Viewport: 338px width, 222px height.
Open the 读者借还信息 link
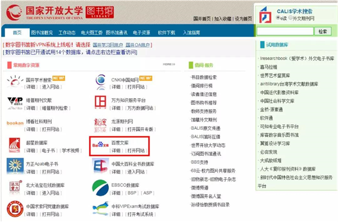[204, 94]
